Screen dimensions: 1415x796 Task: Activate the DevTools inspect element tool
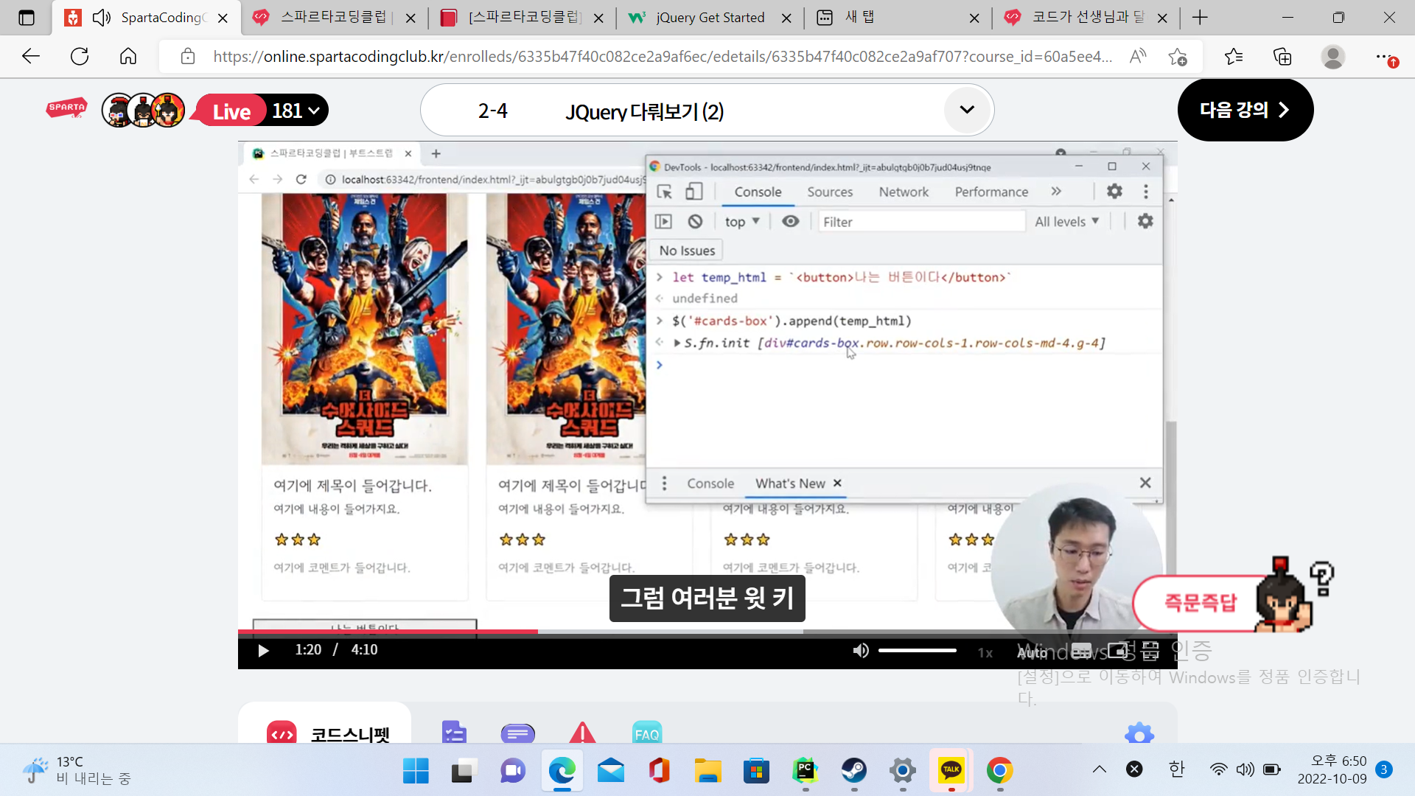coord(664,192)
